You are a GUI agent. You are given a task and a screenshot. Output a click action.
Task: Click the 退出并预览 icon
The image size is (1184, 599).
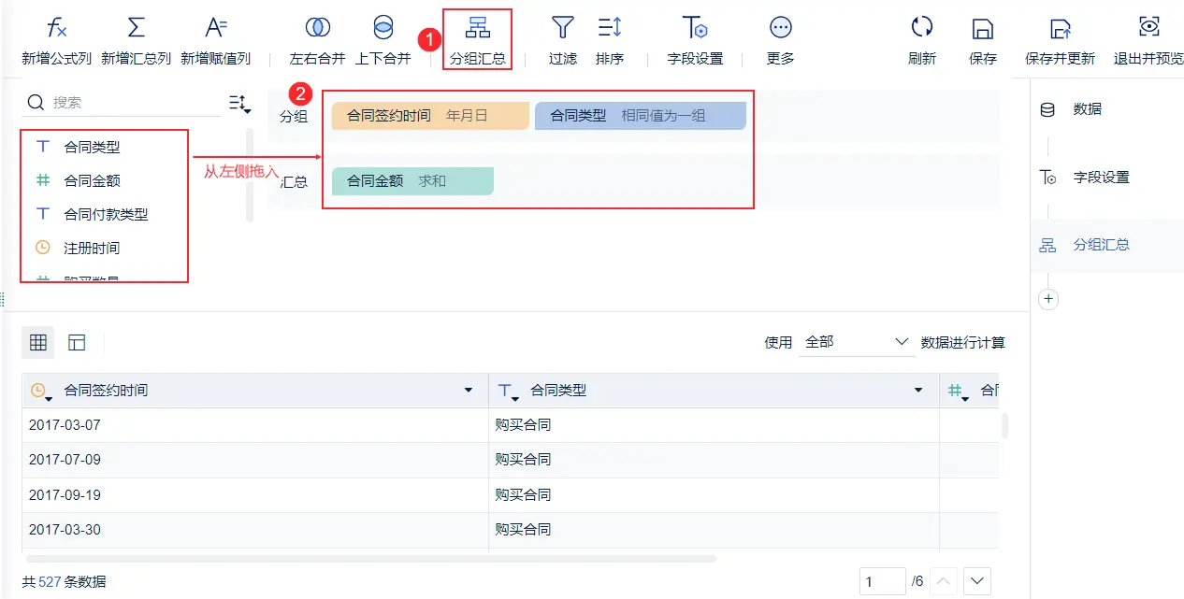1148,26
